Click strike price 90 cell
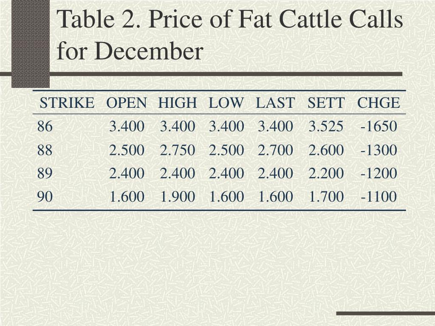The height and width of the screenshot is (326, 435). [45, 197]
